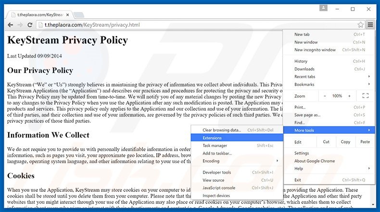
Task: Choose New window from the menu
Action: pos(329,42)
